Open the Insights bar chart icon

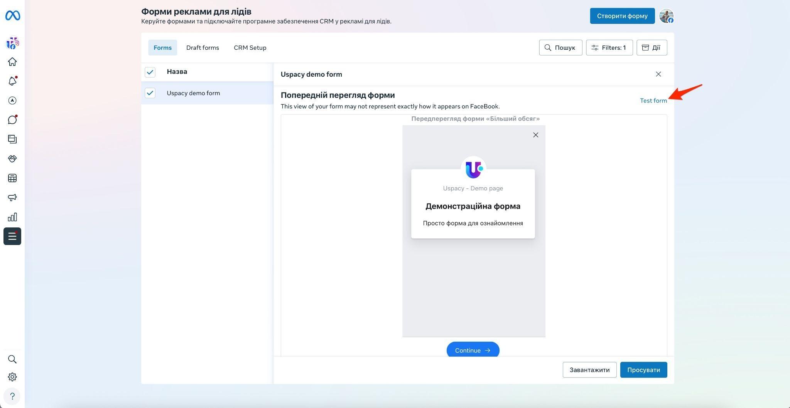(x=12, y=217)
